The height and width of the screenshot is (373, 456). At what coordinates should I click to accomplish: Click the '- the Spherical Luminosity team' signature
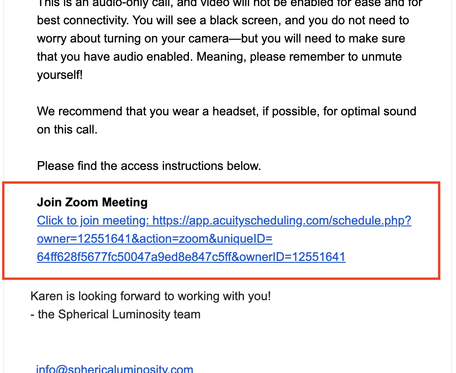tap(116, 314)
